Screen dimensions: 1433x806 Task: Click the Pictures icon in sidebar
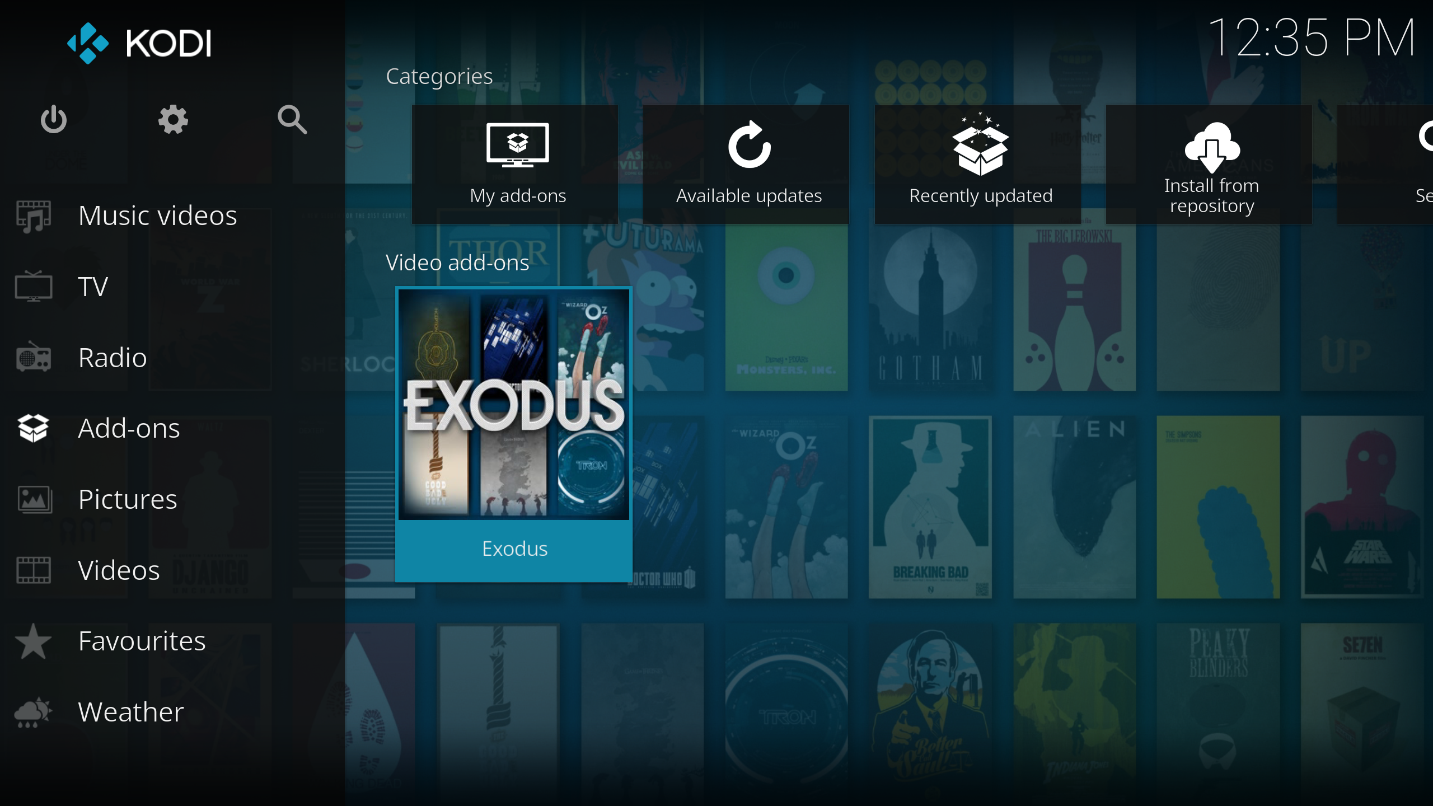click(34, 499)
